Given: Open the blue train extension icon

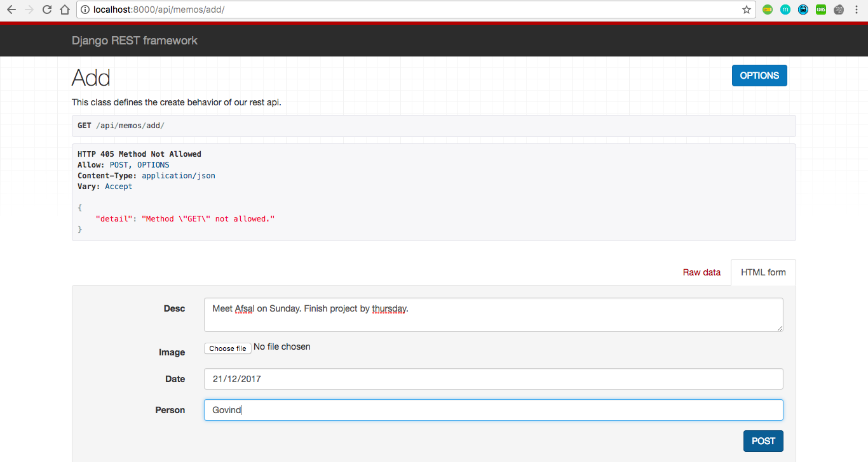Looking at the screenshot, I should 803,10.
